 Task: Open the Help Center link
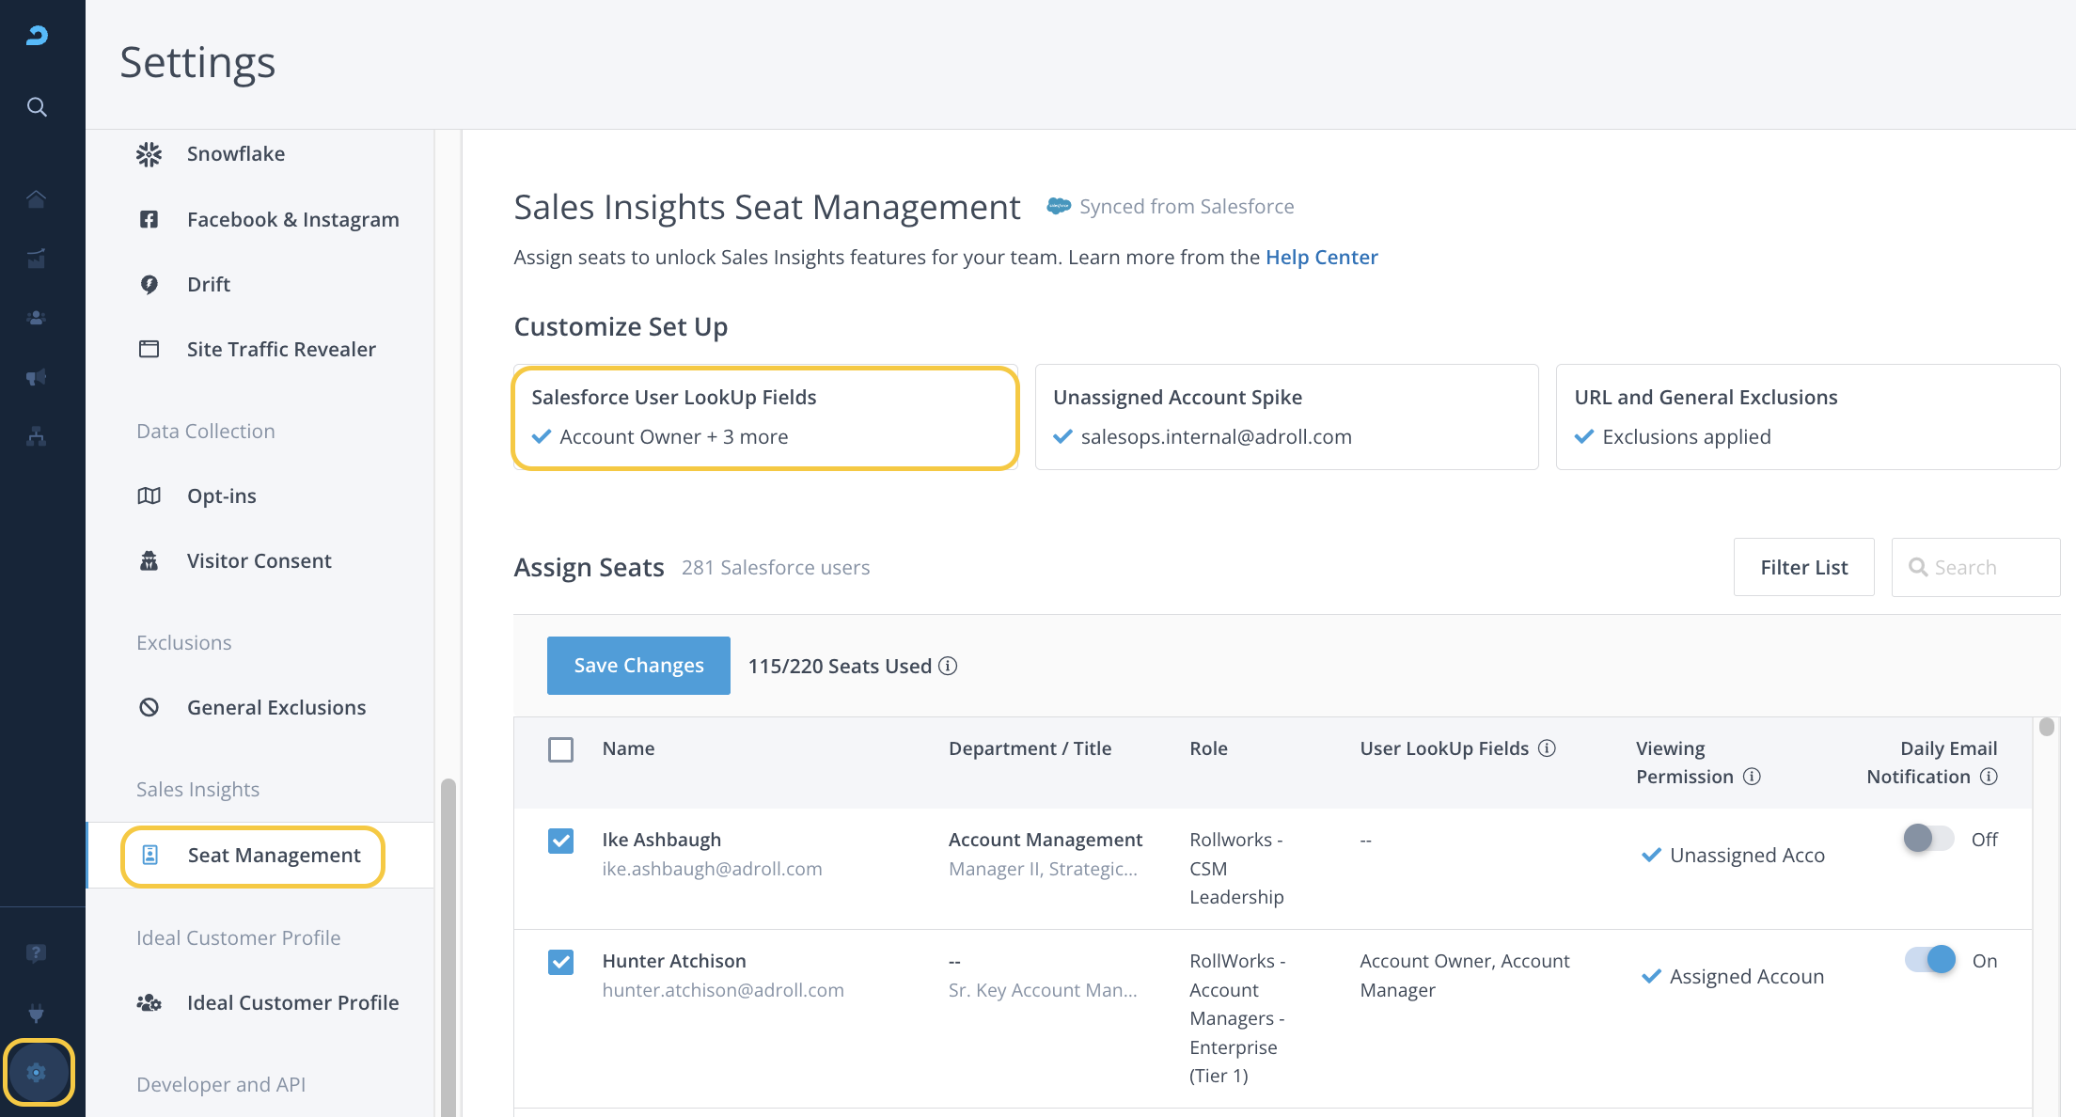click(x=1321, y=258)
